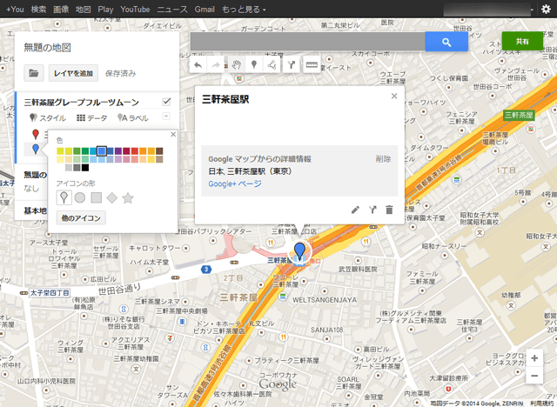The width and height of the screenshot is (557, 407).
Task: Select the add directions tool in toolbar
Action: (292, 65)
